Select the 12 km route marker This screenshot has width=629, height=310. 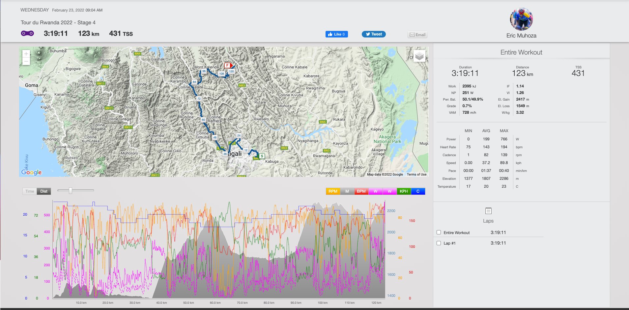(246, 150)
